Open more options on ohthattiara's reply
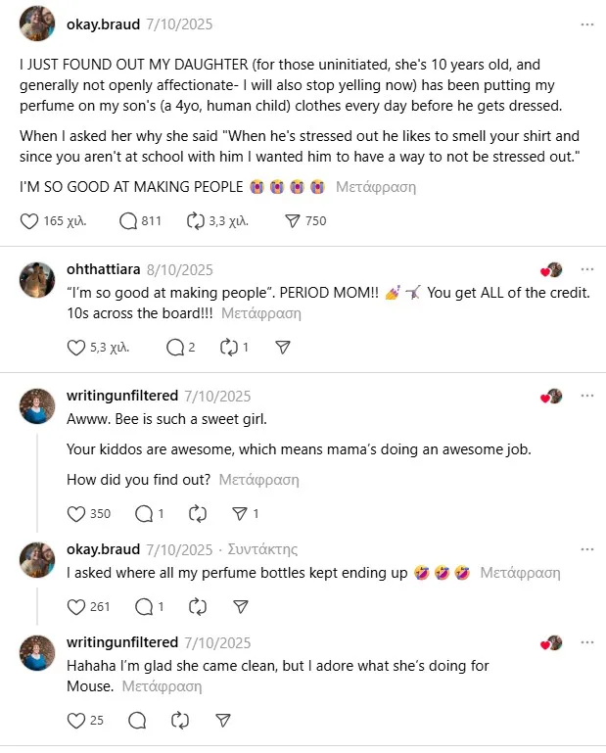 coord(586,269)
